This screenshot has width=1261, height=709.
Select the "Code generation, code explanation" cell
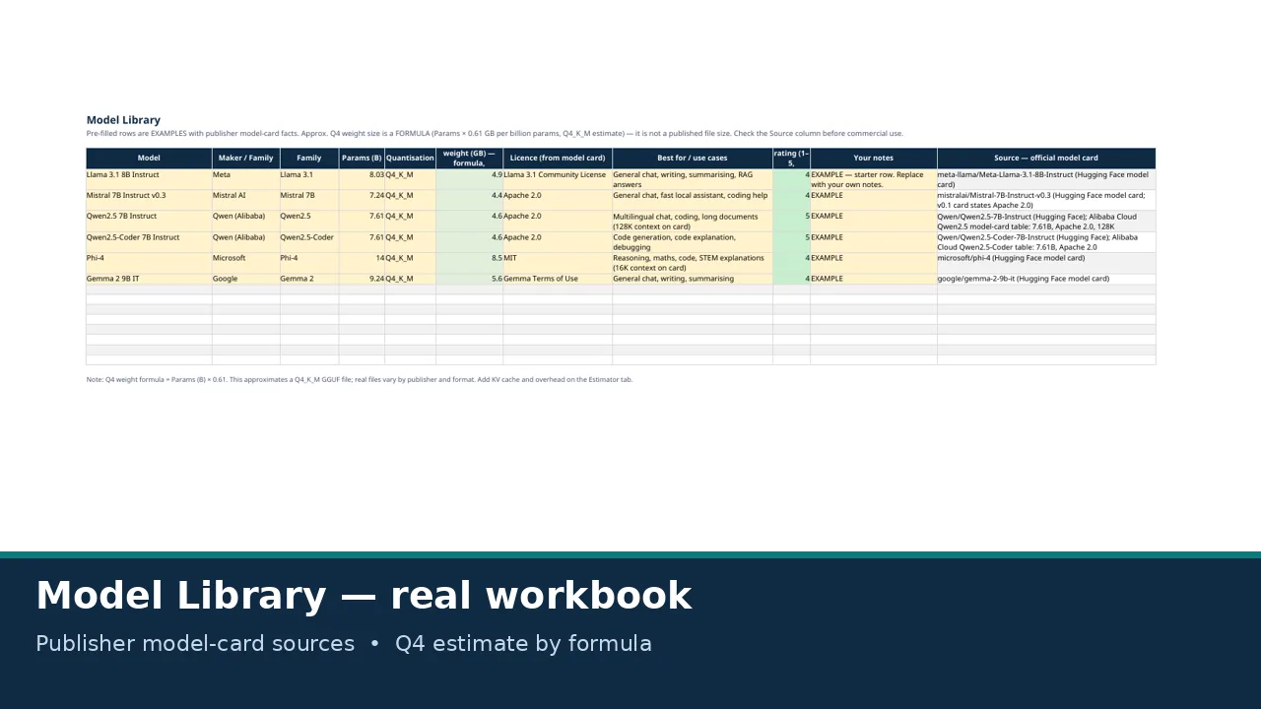click(693, 241)
